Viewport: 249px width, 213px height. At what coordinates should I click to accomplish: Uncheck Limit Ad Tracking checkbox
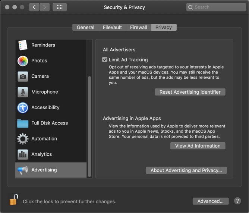105,59
